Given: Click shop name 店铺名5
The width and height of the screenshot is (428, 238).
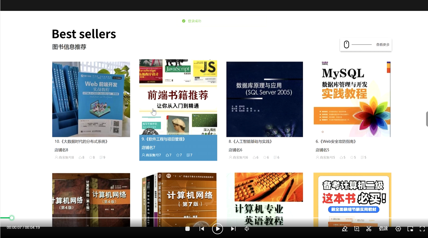Looking at the screenshot, I should pyautogui.click(x=322, y=150).
